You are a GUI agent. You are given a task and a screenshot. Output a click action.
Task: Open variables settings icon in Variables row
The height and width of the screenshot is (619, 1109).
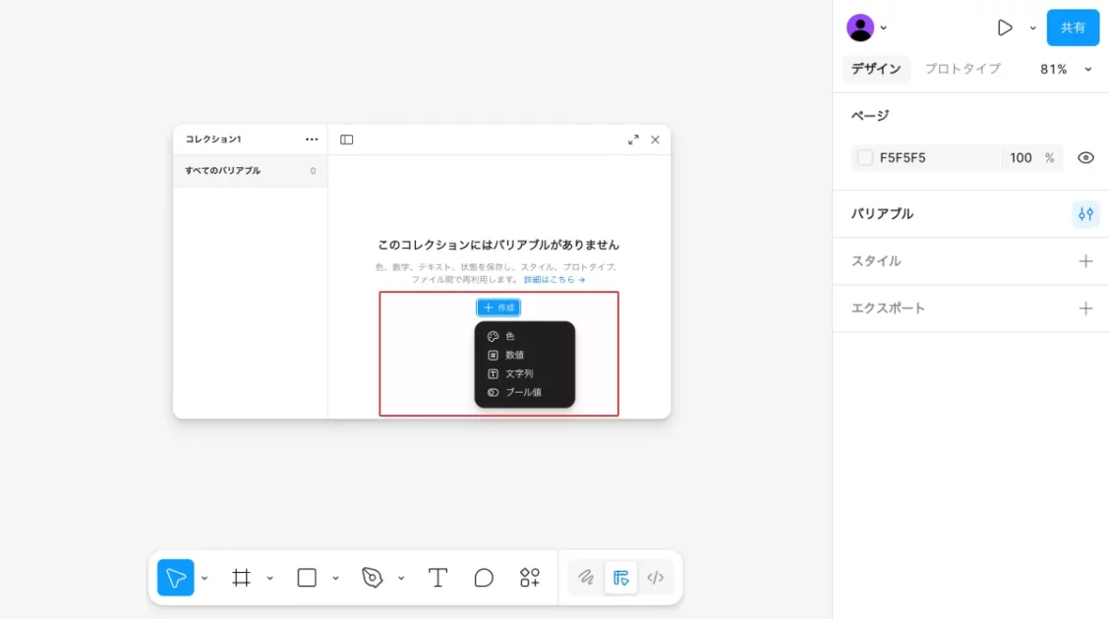[x=1085, y=214]
